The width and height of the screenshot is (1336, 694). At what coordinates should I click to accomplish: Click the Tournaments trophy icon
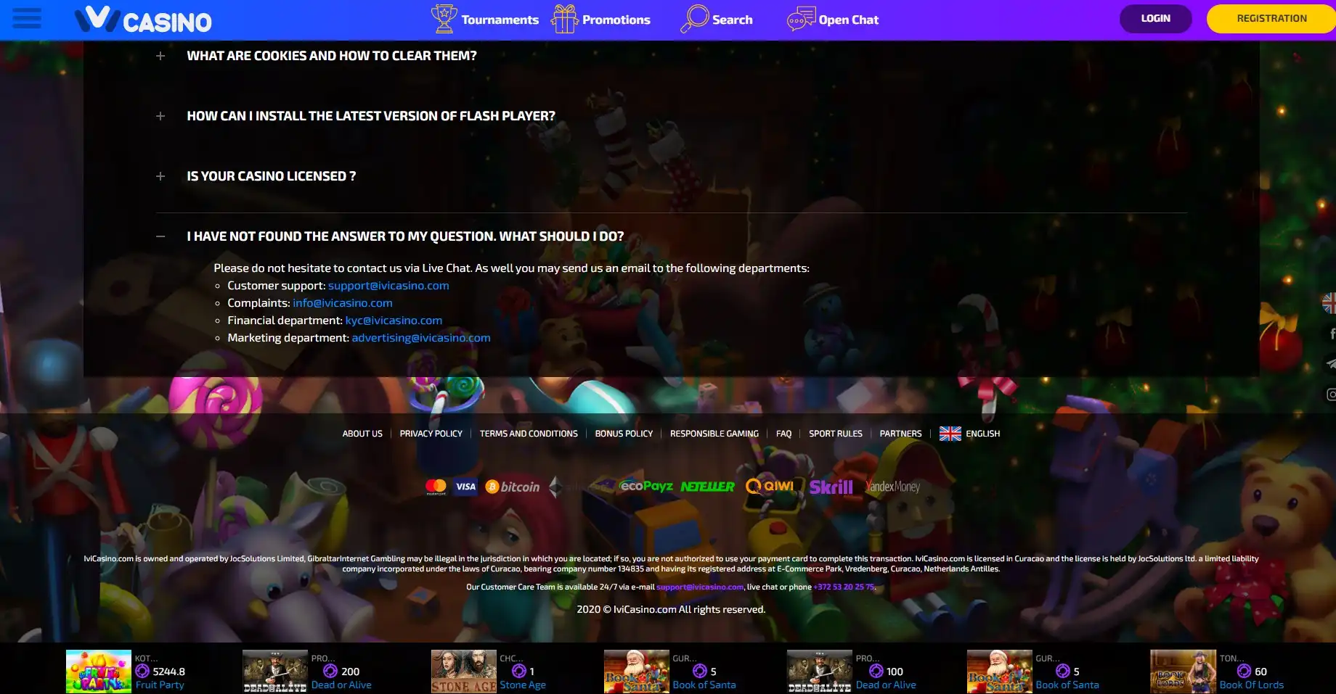coord(444,19)
